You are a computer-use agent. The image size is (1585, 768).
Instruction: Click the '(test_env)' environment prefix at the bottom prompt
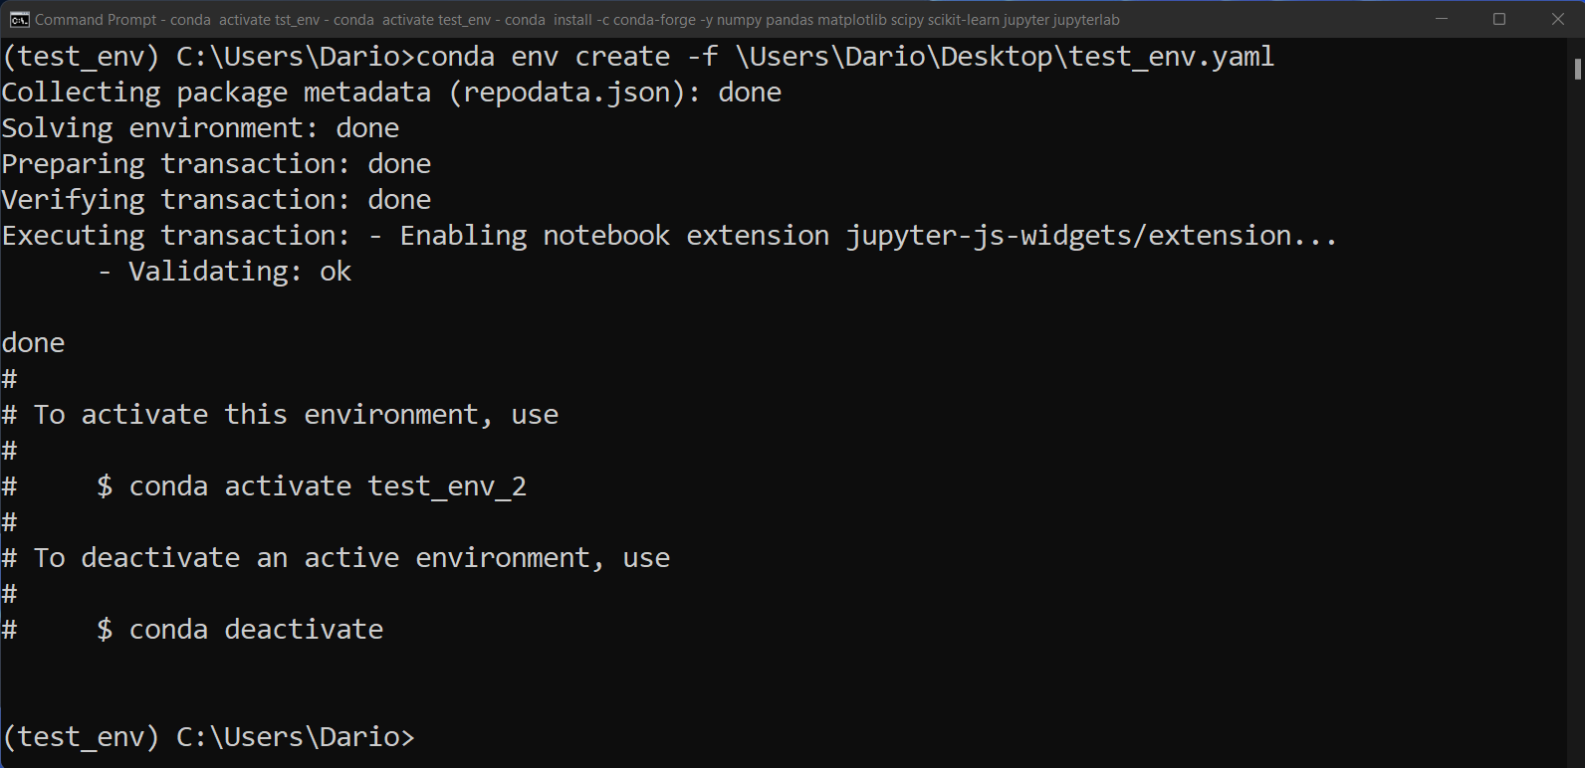click(x=78, y=736)
